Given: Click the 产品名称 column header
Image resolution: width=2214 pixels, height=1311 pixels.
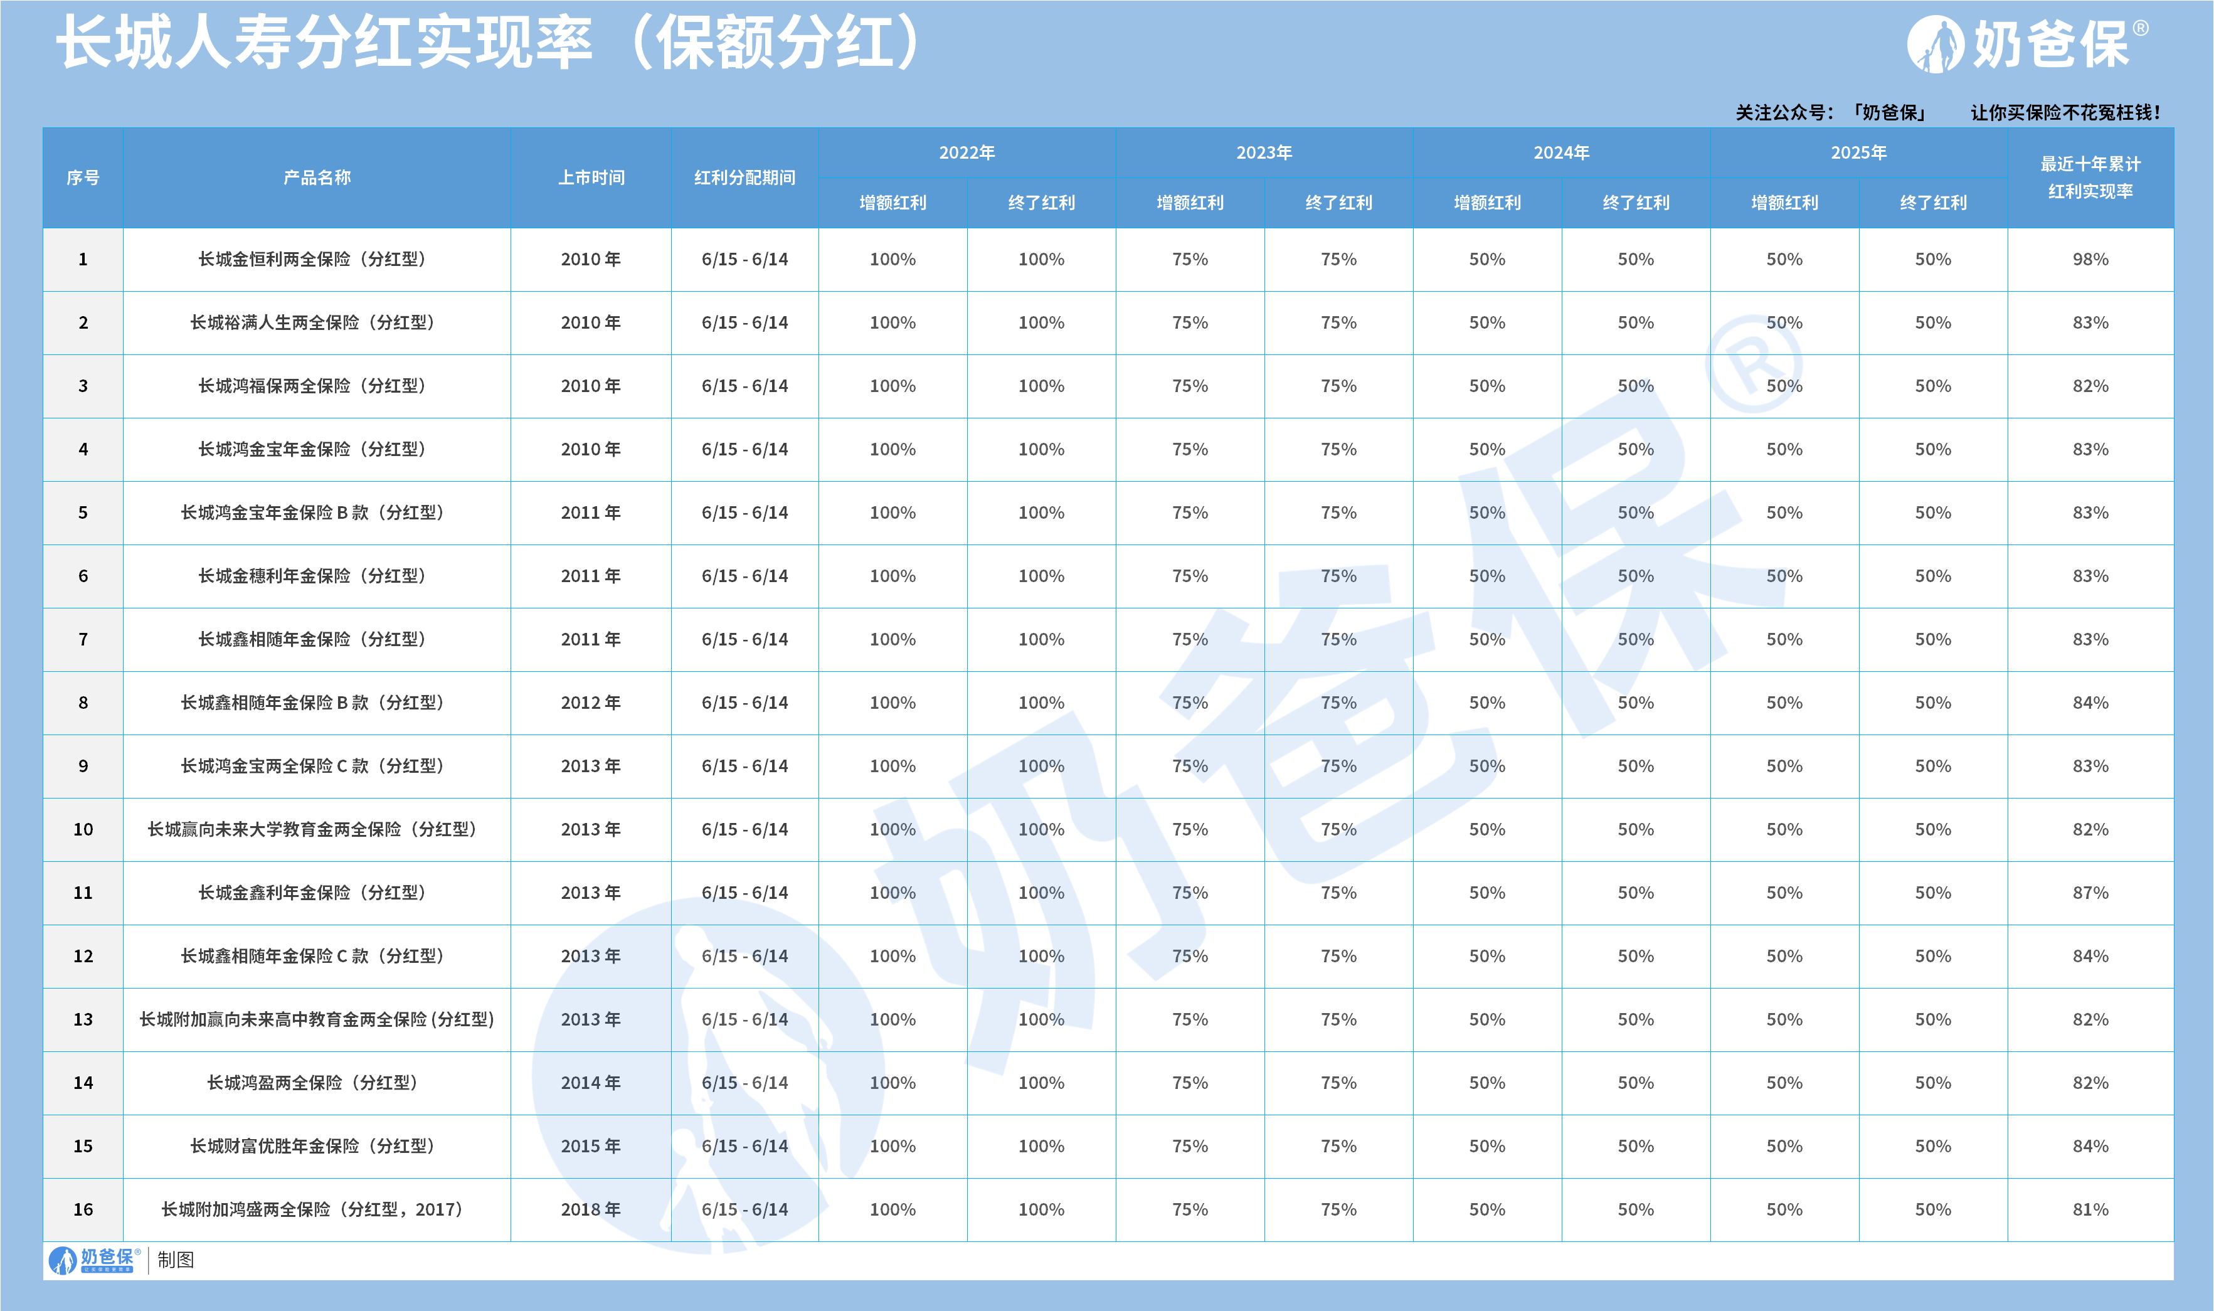Looking at the screenshot, I should 317,178.
